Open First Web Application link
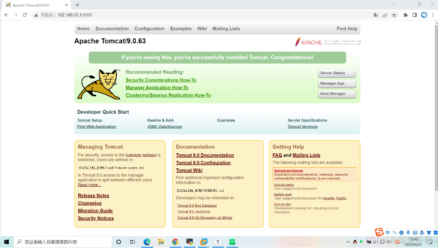The height and width of the screenshot is (248, 438). (97, 127)
